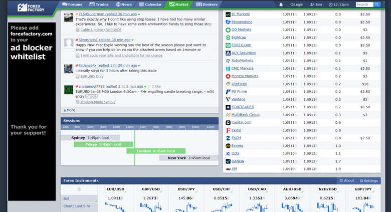Expand dropdown arrow beside 7154Superman's reply
The width and height of the screenshot is (391, 212).
click(x=139, y=15)
